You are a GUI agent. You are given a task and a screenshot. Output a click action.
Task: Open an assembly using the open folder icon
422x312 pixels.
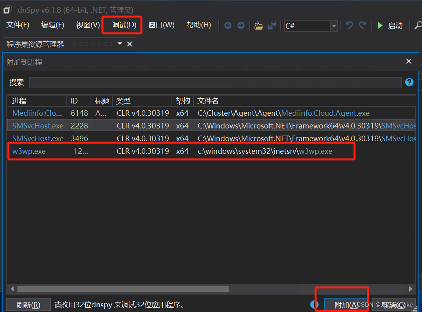pyautogui.click(x=258, y=25)
